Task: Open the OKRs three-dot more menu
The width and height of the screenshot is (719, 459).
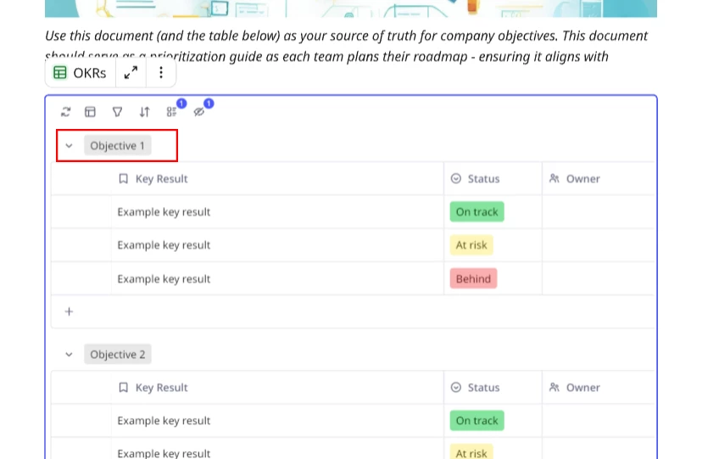Action: click(161, 72)
